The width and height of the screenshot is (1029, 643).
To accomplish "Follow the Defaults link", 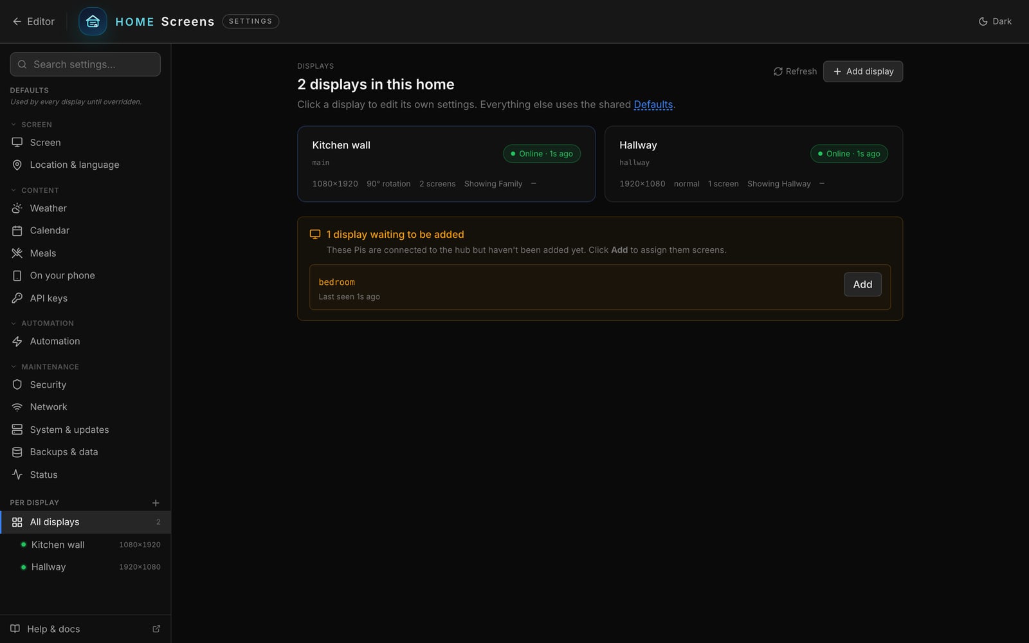I will tap(653, 104).
